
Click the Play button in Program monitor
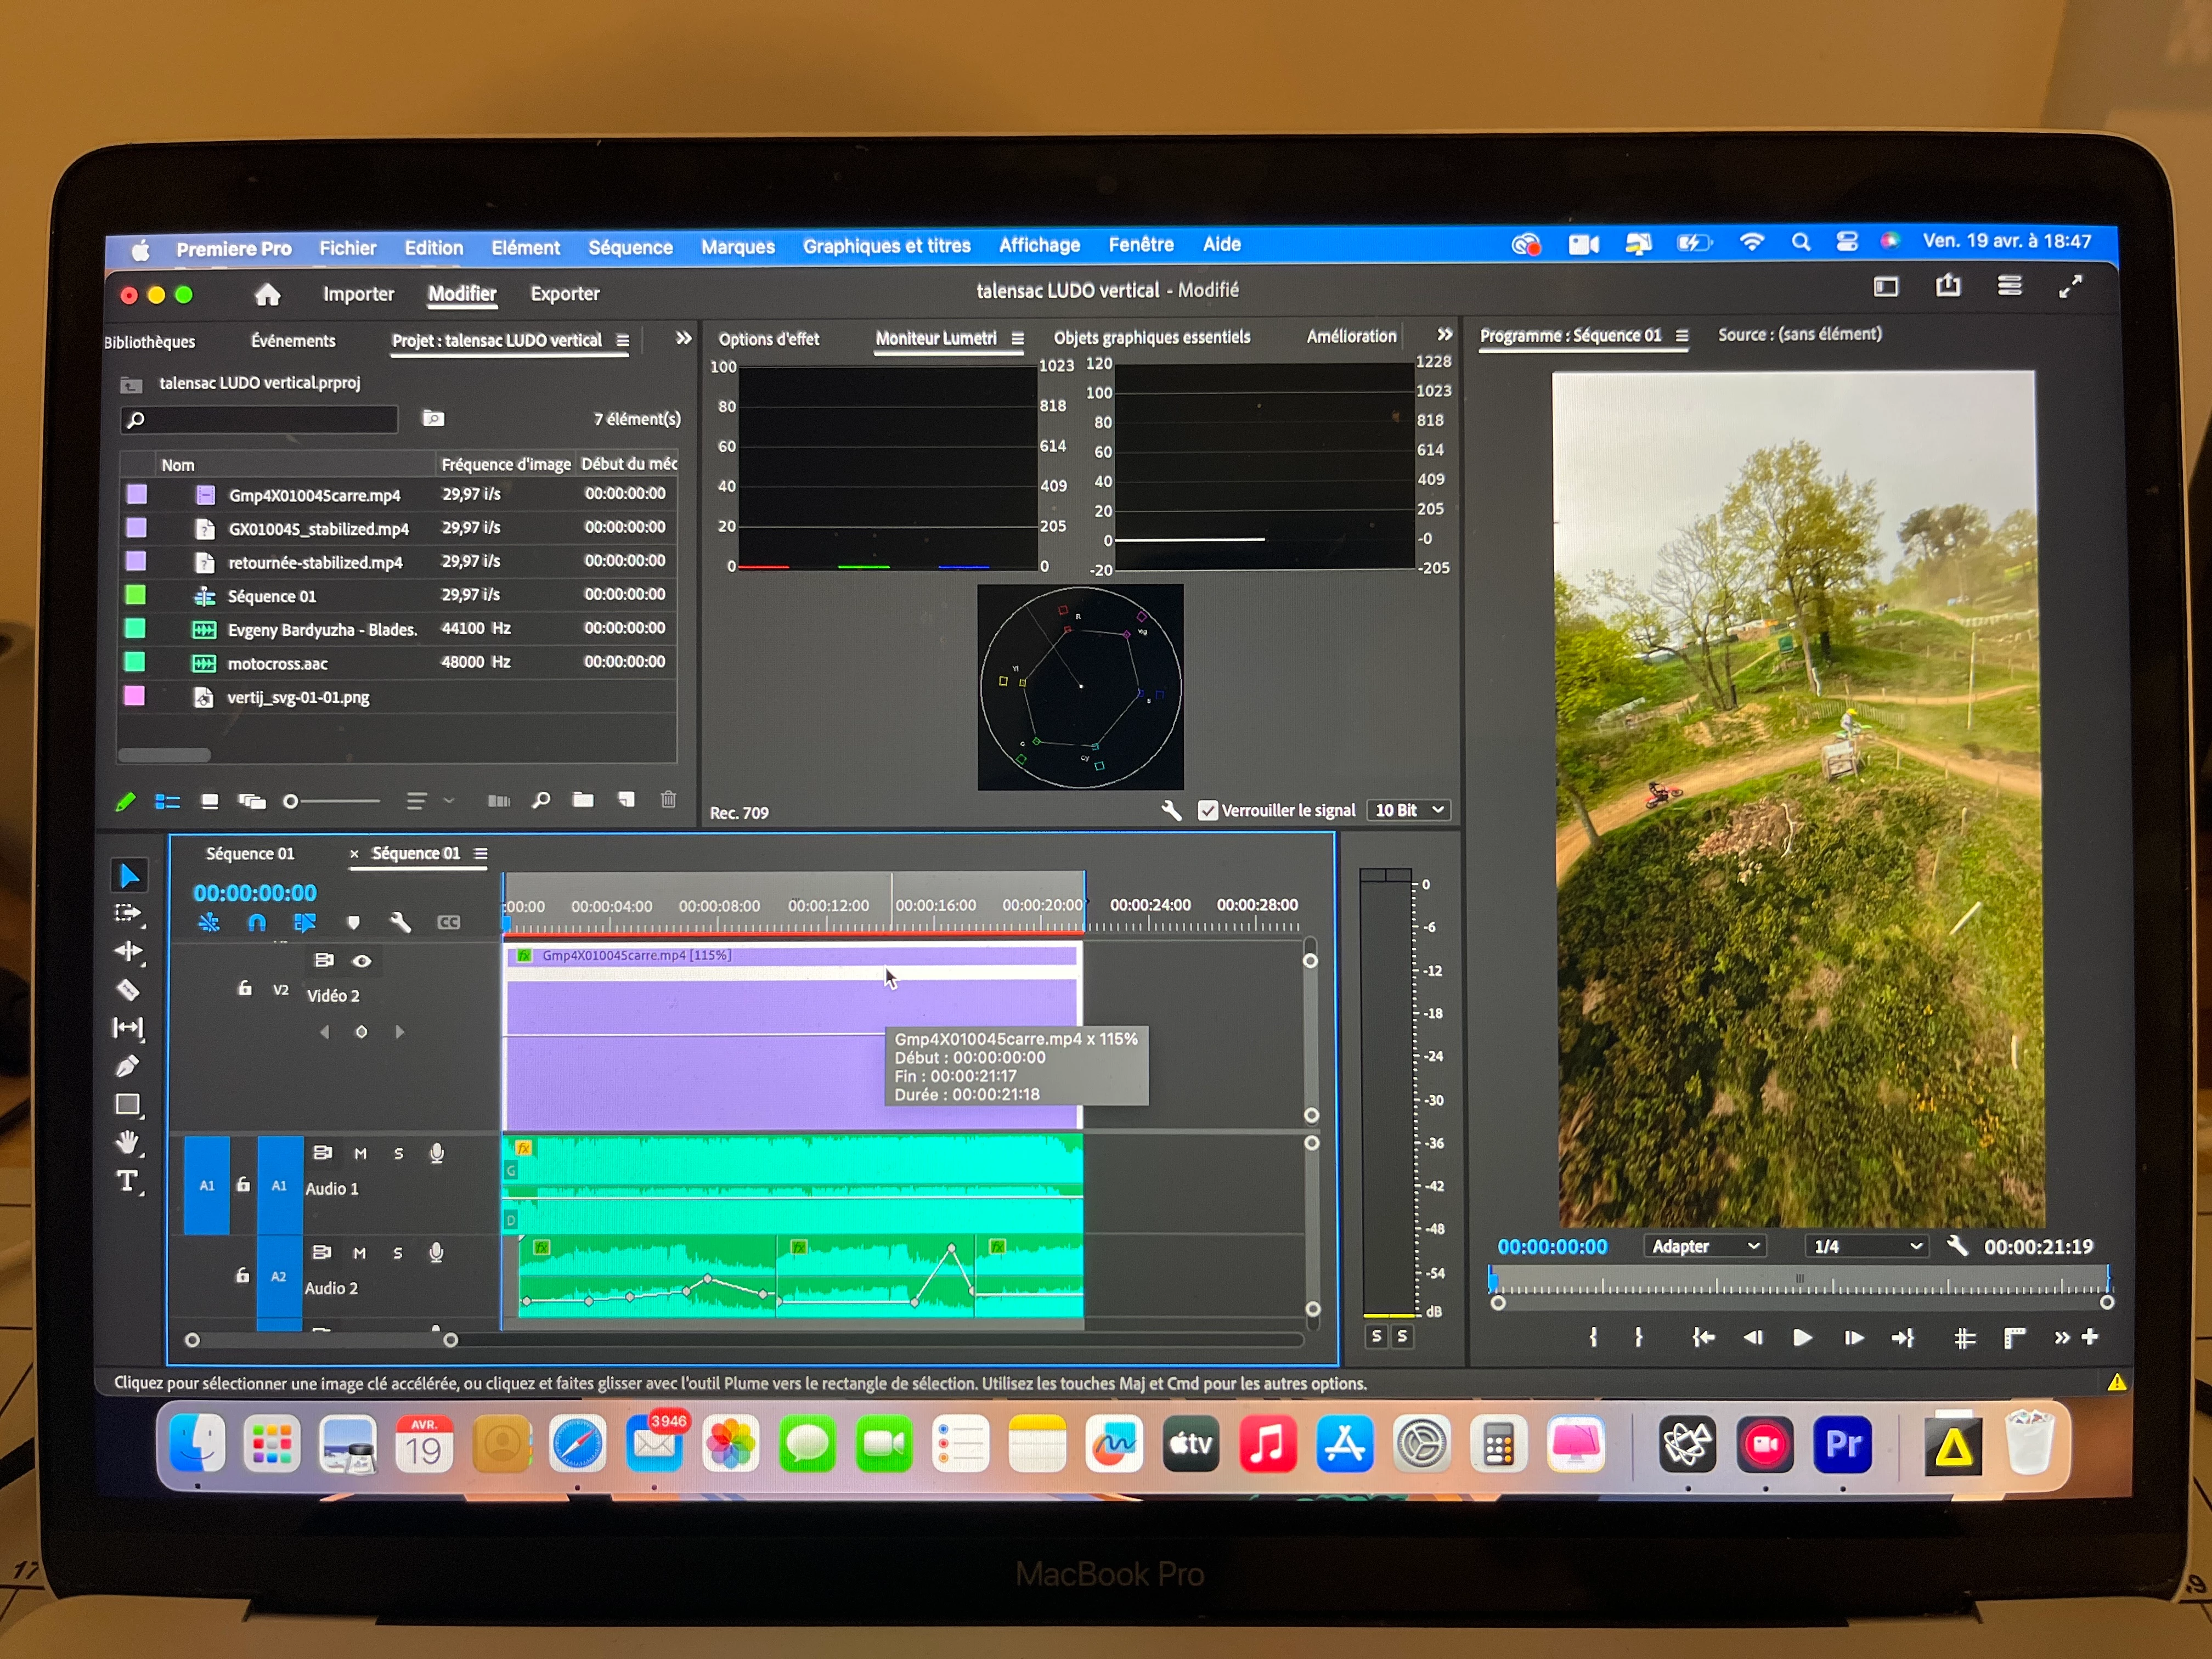(x=1801, y=1337)
